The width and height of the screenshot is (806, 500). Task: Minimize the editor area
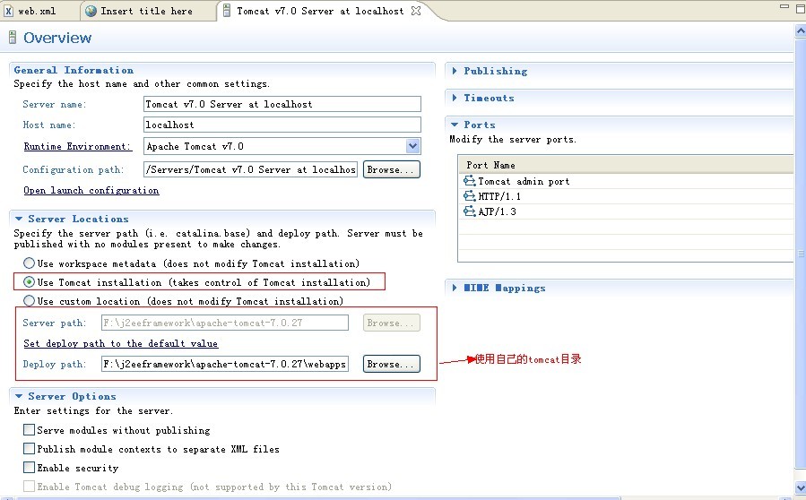[784, 6]
